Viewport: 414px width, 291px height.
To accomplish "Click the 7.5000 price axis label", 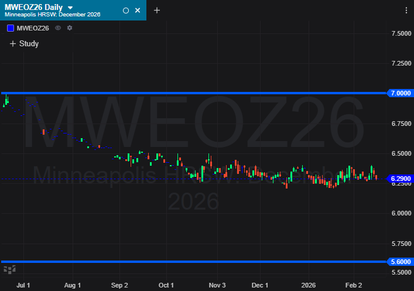I will 401,33.
